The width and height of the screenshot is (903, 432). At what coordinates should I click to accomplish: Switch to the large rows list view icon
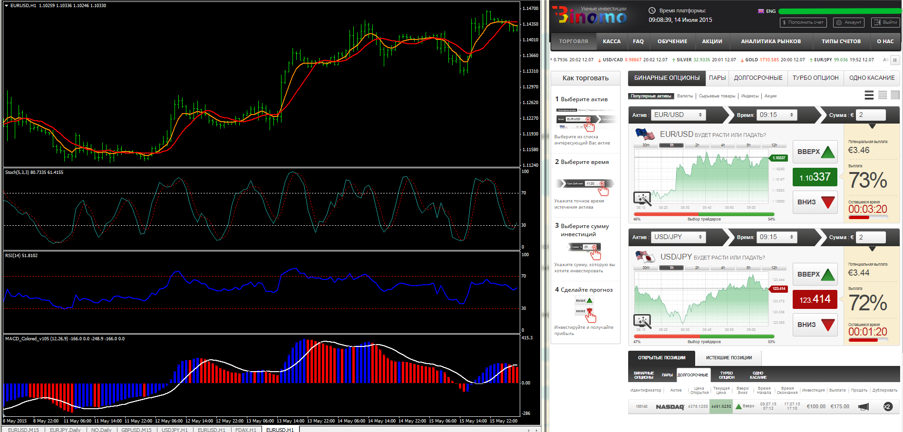869,96
